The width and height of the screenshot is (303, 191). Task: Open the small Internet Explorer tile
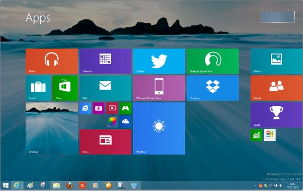85,108
